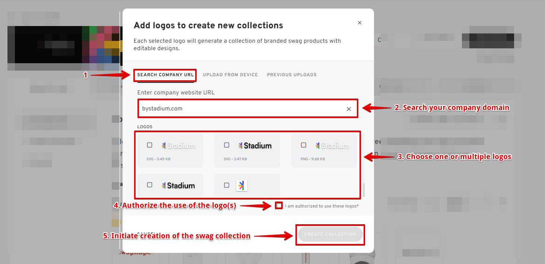Image resolution: width=545 pixels, height=264 pixels.
Task: Click the white Stadium SVG 3.45 KB logo image
Action: [178, 146]
